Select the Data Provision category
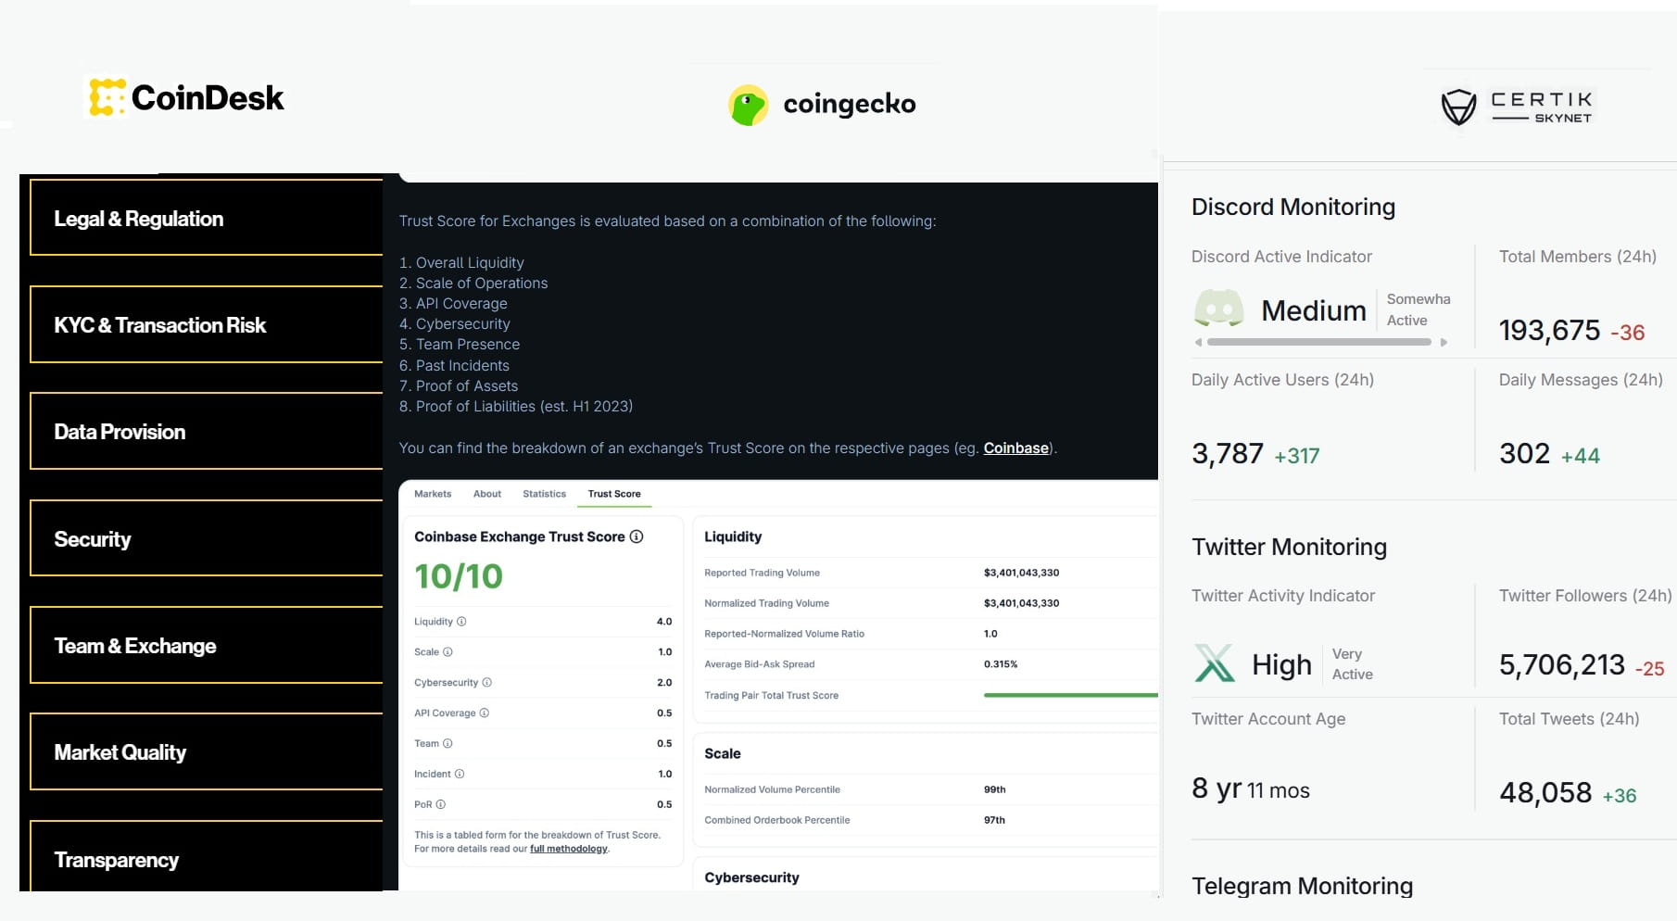 pos(207,431)
